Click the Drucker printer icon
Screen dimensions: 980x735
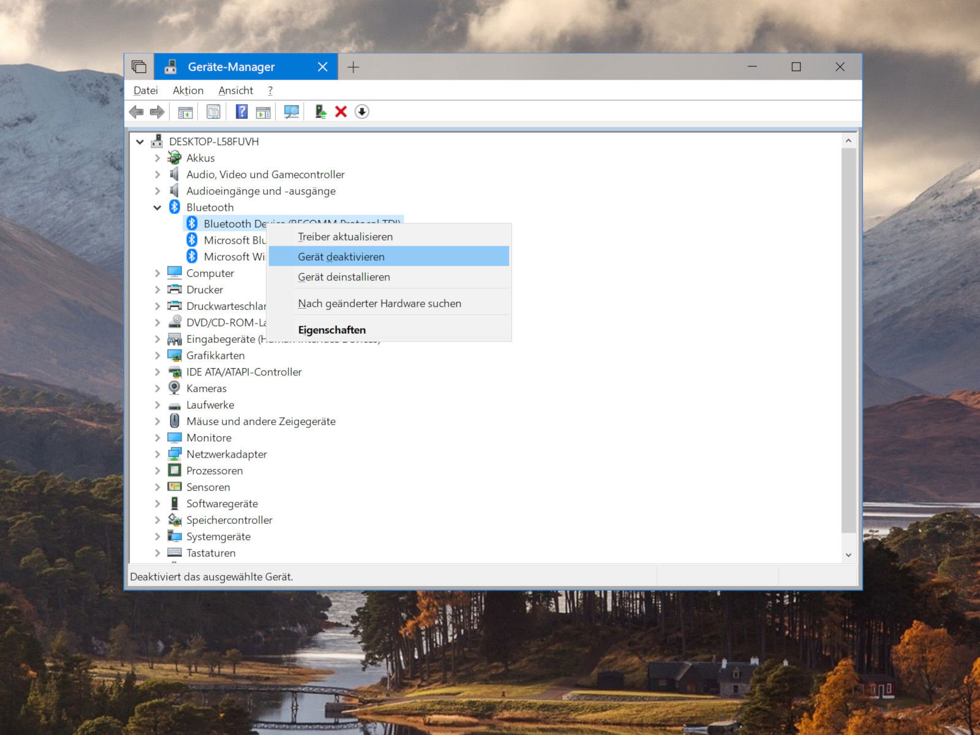click(x=175, y=289)
